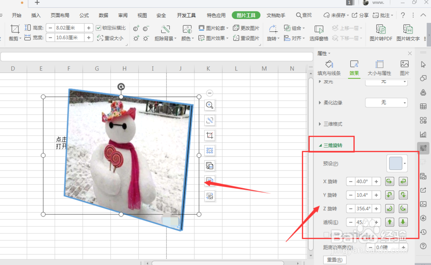
Task: Open the 柔化边缘 value dropdown showing 无
Action: point(386,103)
